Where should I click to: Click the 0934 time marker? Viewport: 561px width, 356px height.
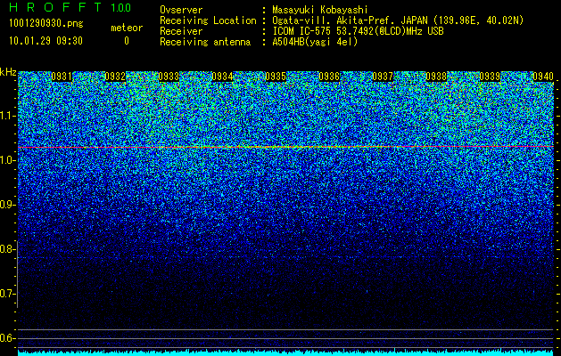pyautogui.click(x=222, y=77)
